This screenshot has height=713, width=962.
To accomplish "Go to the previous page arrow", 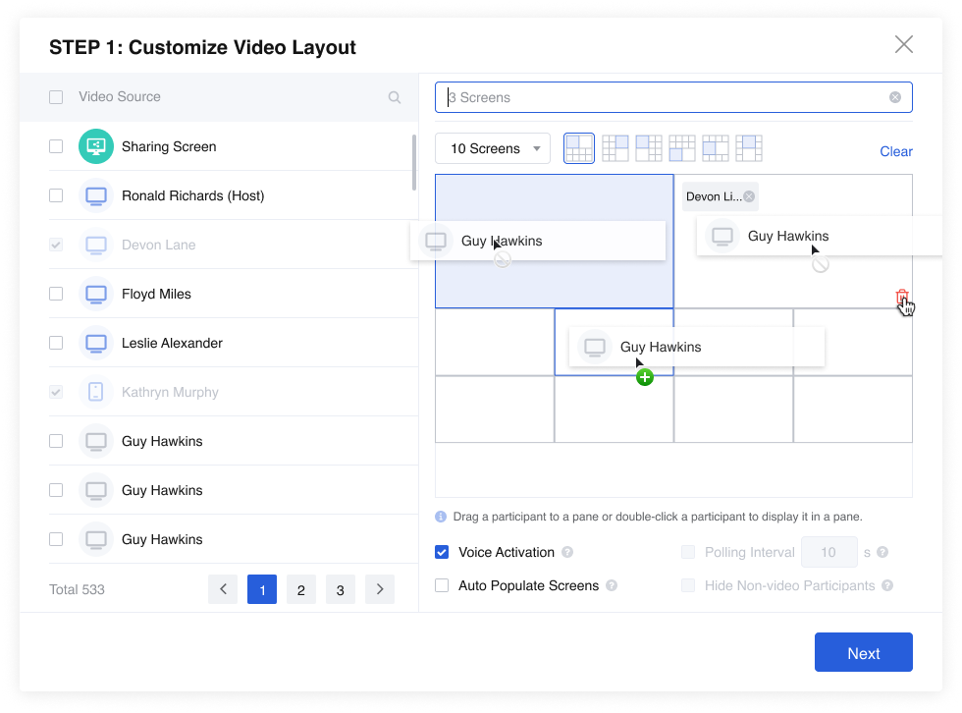I will coord(223,589).
